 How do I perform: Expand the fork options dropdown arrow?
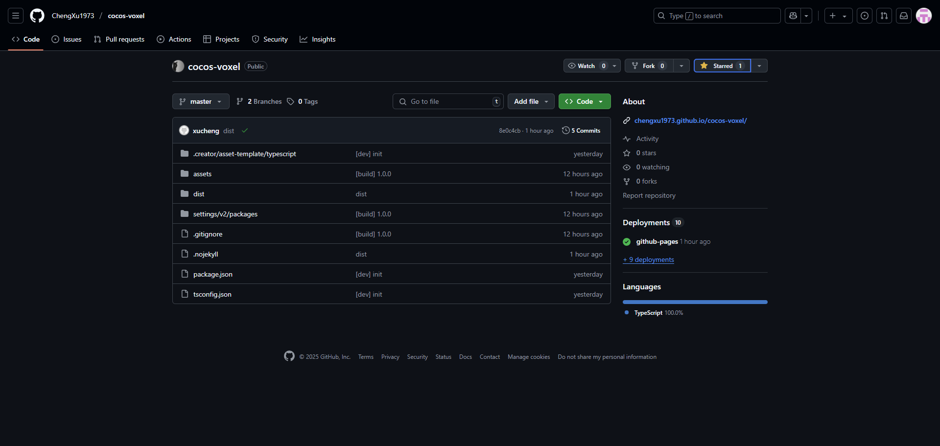681,66
